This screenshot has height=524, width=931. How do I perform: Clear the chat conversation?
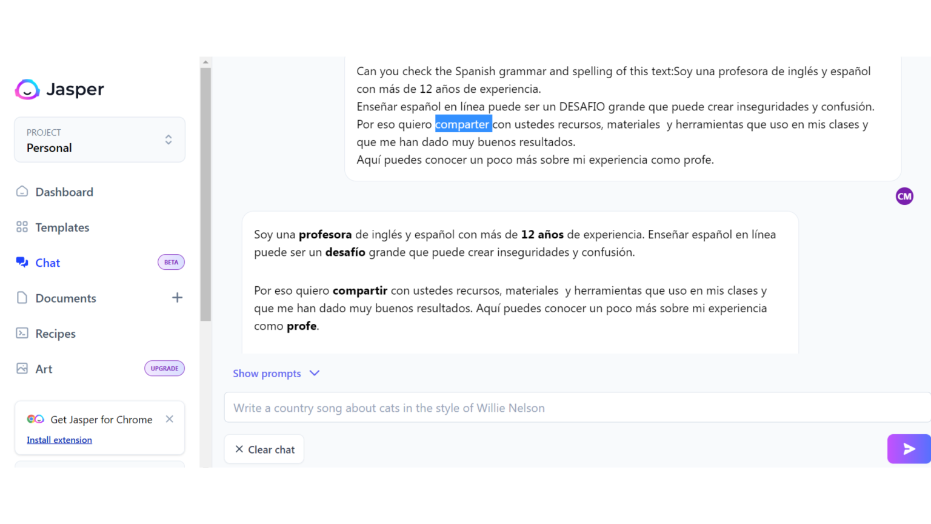[x=264, y=449]
